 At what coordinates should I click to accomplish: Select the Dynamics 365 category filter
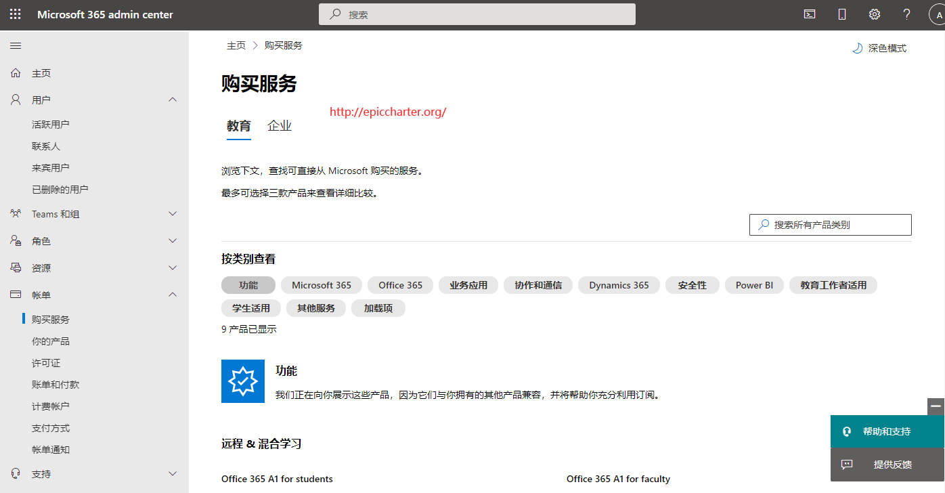coord(619,285)
